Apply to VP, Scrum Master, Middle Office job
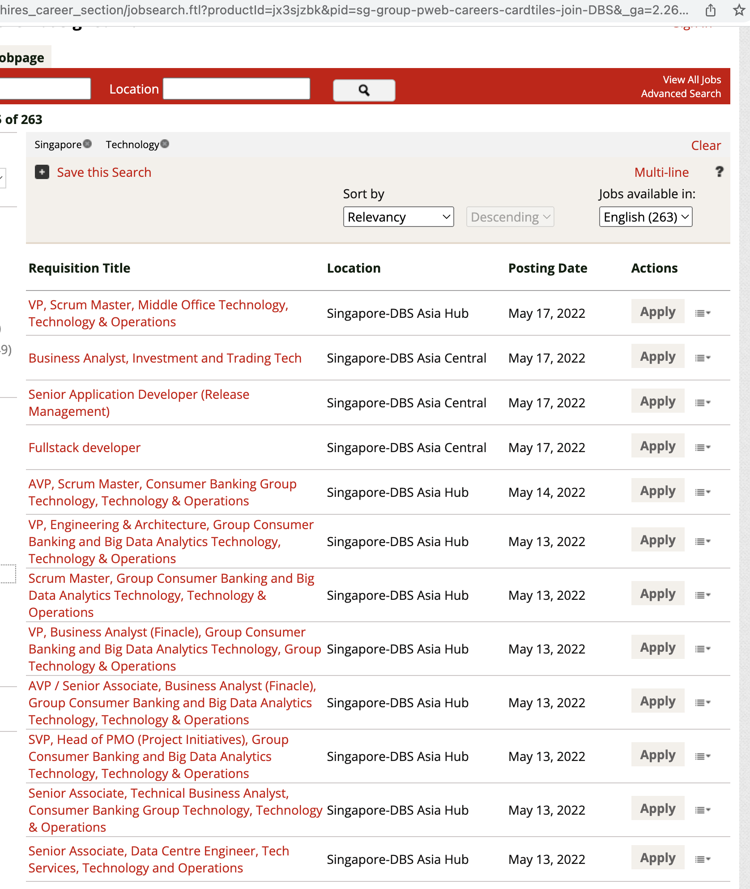This screenshot has width=750, height=889. click(657, 312)
